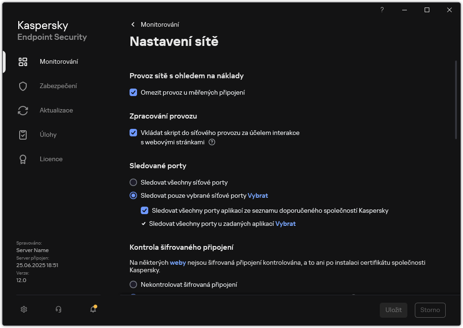The height and width of the screenshot is (328, 463).
Task: Show notifications via the bell icon
Action: (x=93, y=309)
